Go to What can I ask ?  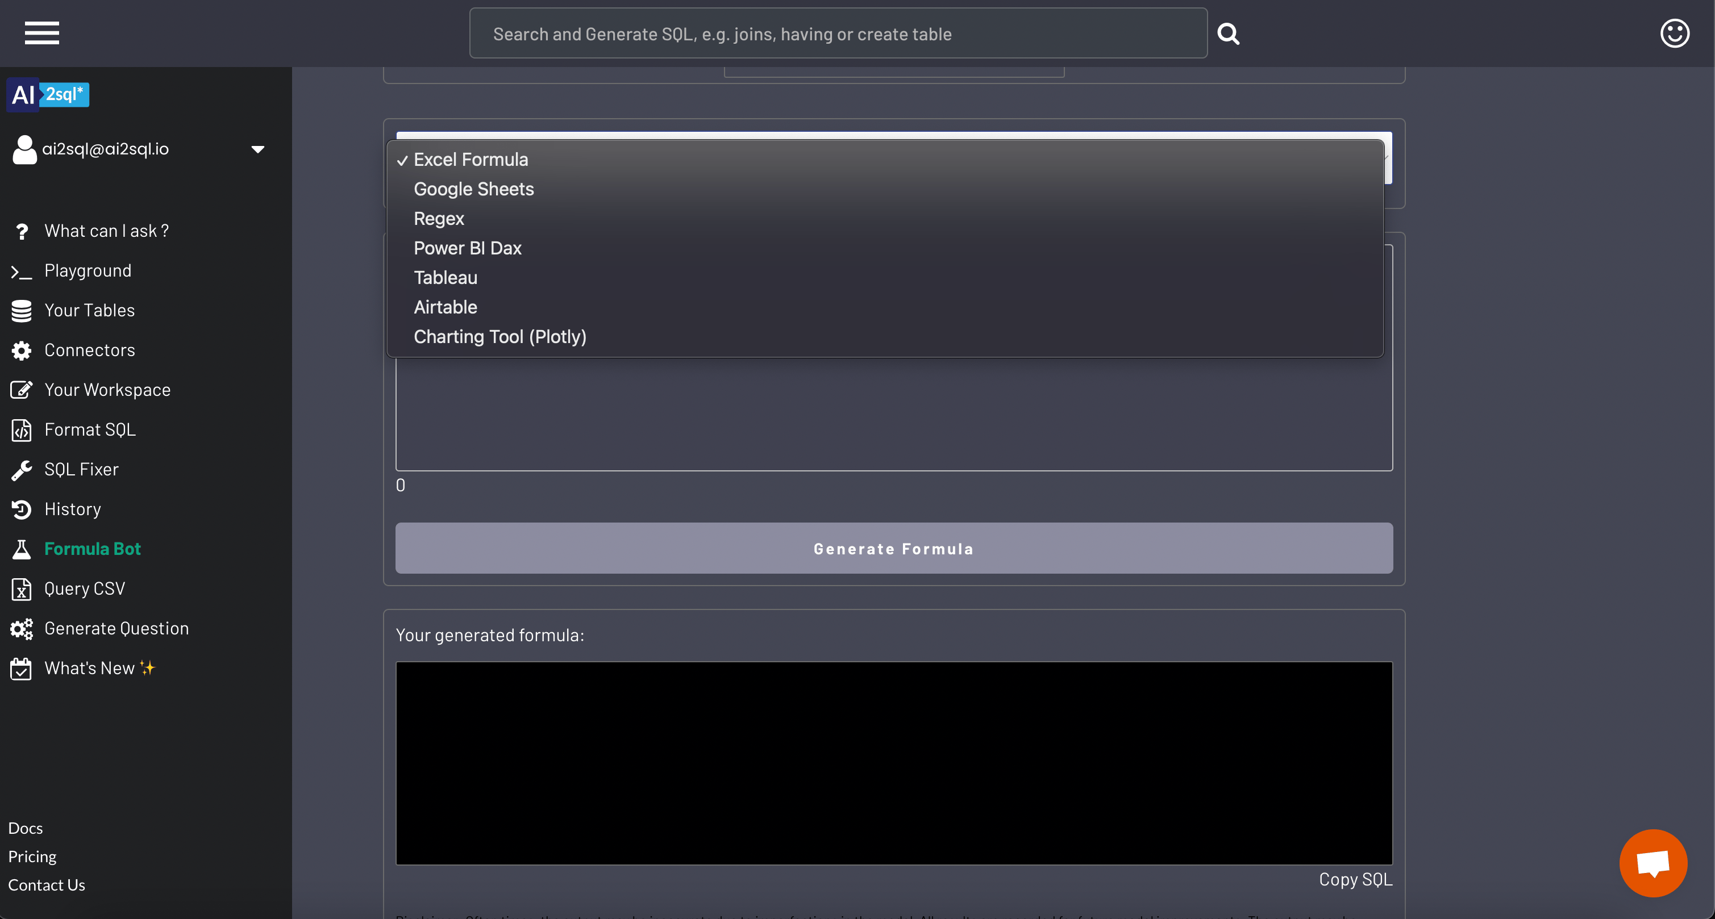[x=106, y=231]
